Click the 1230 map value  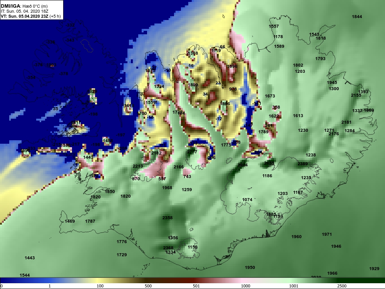pos(303,130)
